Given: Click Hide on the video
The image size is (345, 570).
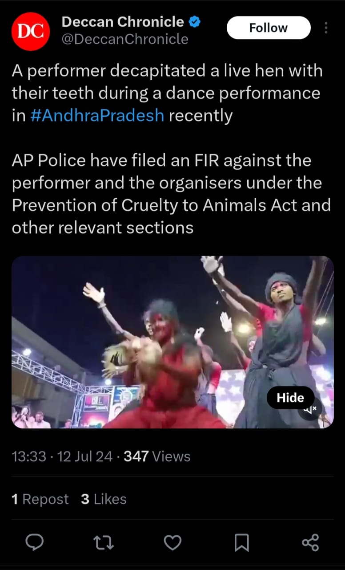Looking at the screenshot, I should click(x=290, y=398).
